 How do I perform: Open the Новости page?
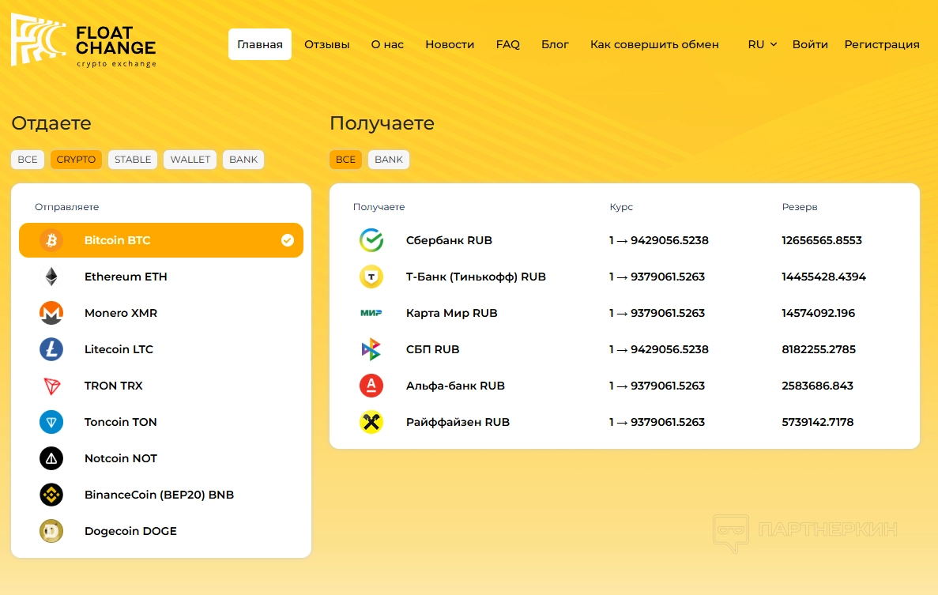pos(450,44)
